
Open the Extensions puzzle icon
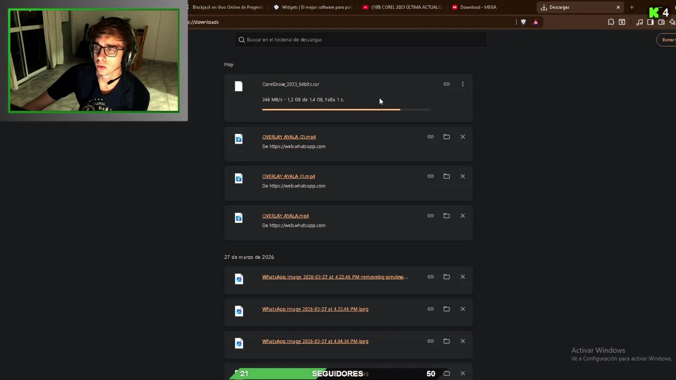tap(611, 22)
